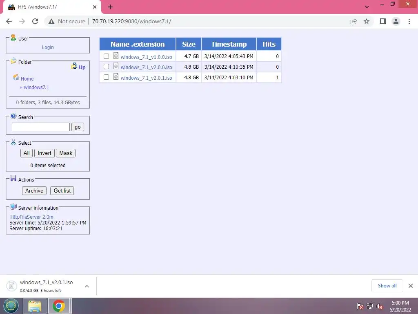Image resolution: width=418 pixels, height=314 pixels.
Task: Open Chrome's three-dot menu
Action: point(409,21)
